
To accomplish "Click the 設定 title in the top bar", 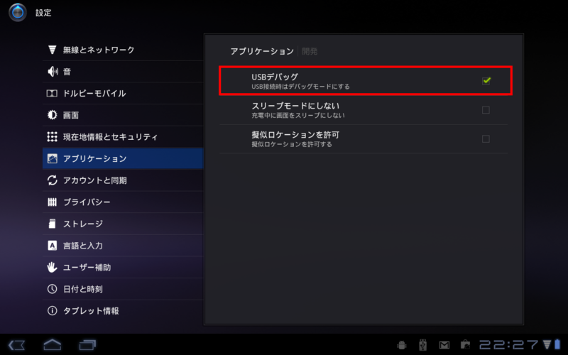I will (x=43, y=13).
